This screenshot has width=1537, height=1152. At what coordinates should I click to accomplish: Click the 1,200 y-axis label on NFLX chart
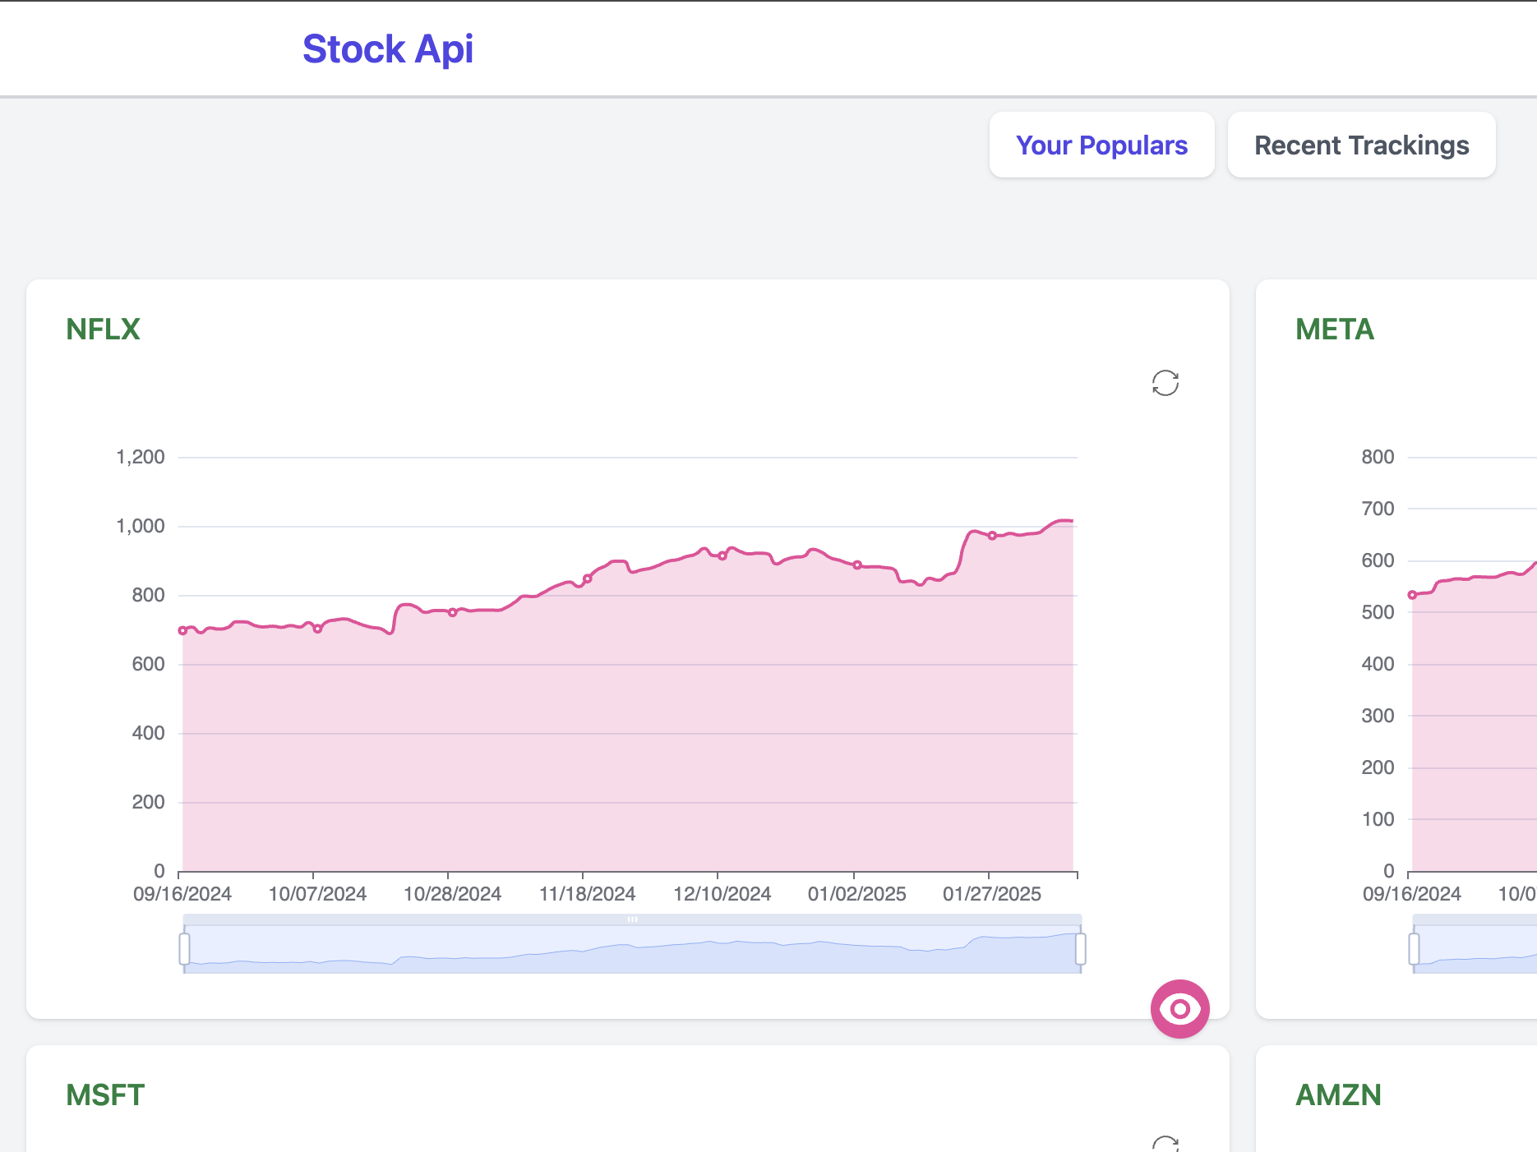point(141,457)
